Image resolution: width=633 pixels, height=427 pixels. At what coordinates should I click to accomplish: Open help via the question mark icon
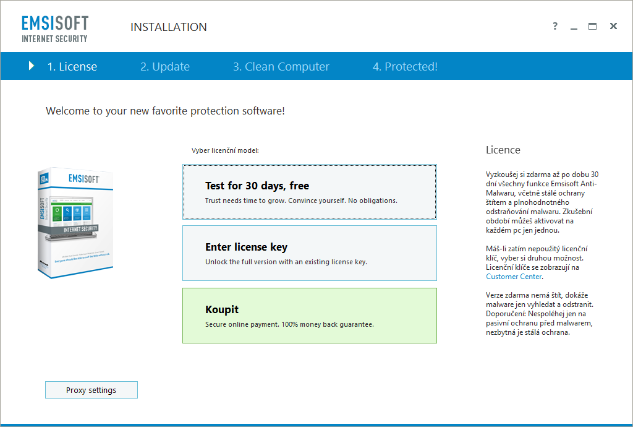[x=555, y=26]
